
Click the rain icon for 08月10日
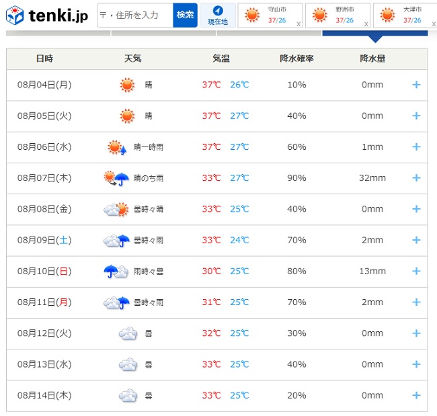116,272
